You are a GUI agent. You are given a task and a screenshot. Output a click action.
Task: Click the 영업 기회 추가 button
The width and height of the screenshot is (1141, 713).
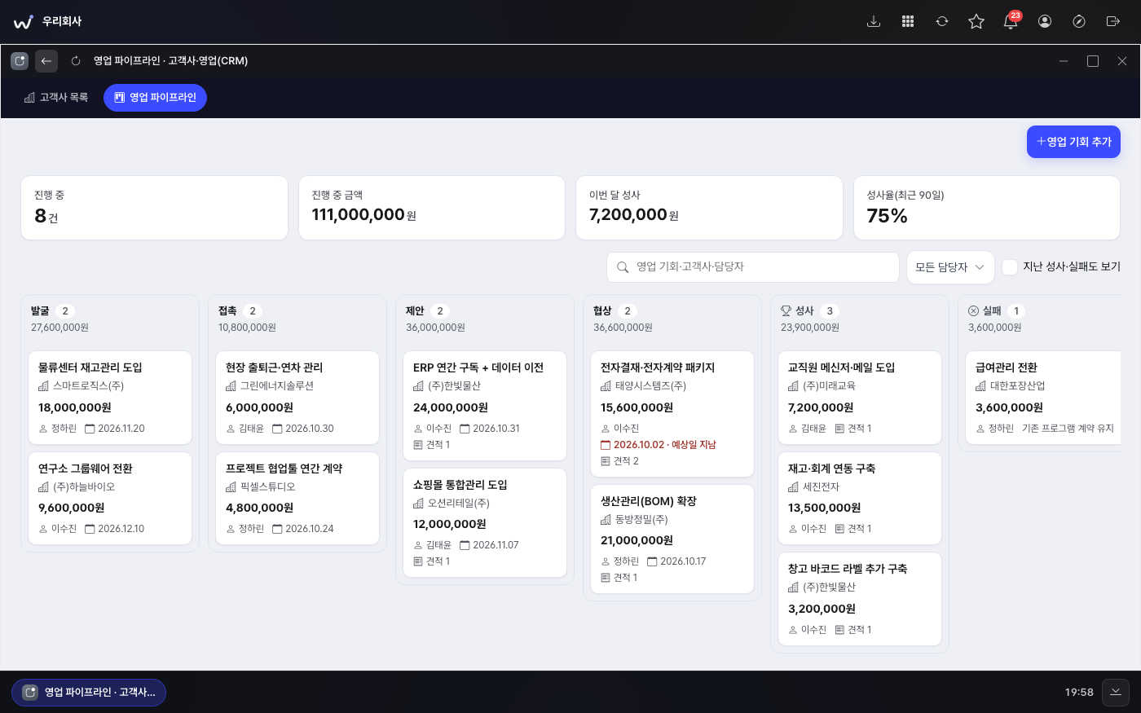(1073, 142)
